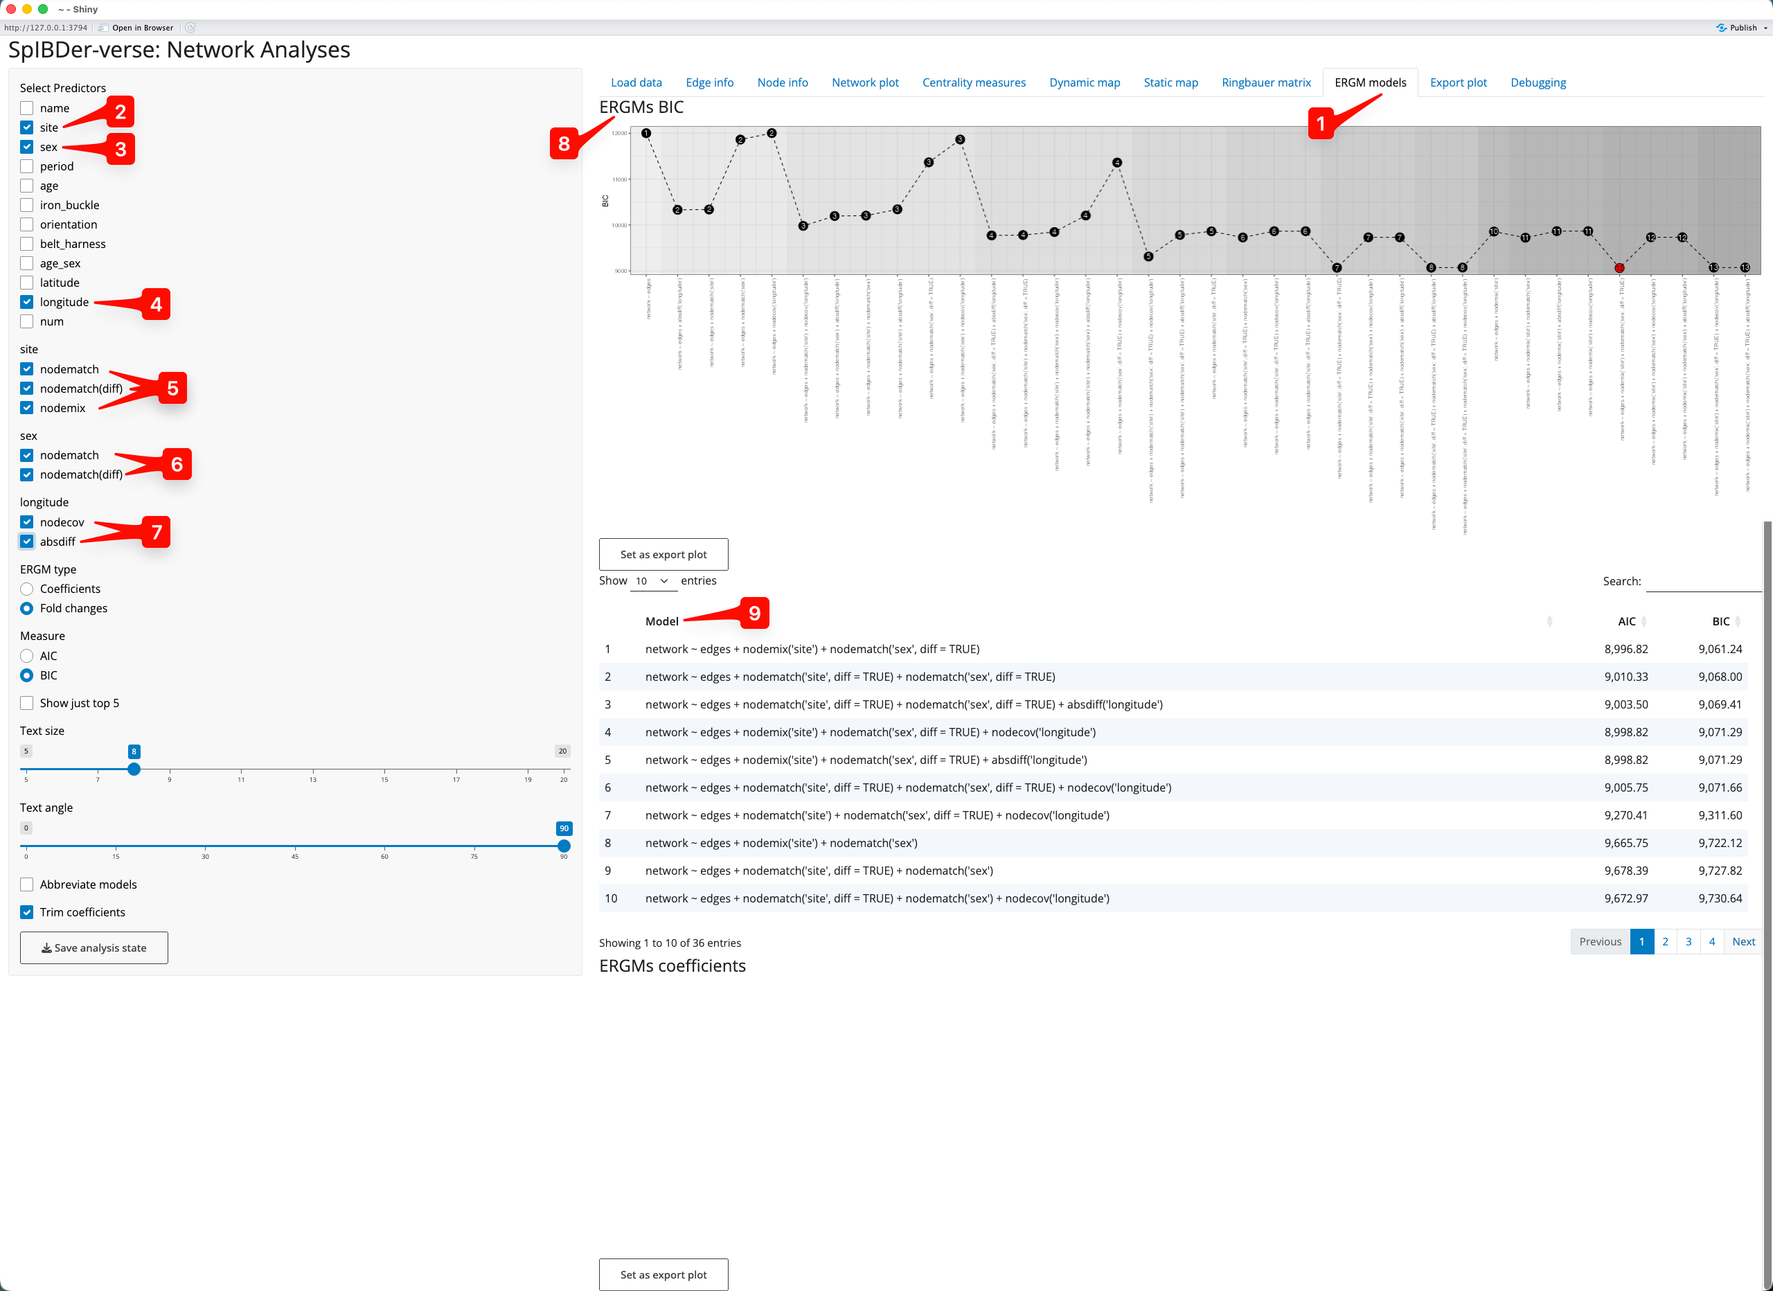Open the Debugging tab
Screen dimensions: 1773x1291
[1538, 82]
